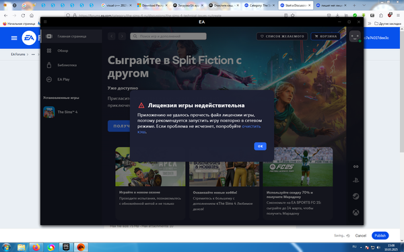
Task: Switch to the Category: The Sims tab
Action: point(259,5)
